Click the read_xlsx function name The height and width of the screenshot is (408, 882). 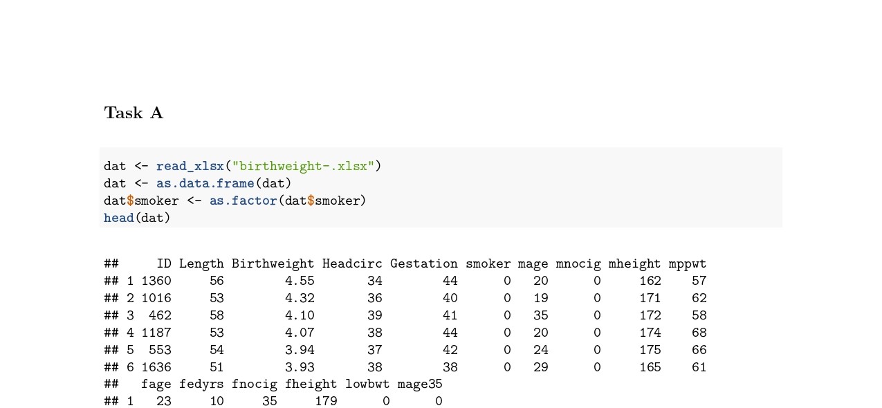tap(190, 166)
